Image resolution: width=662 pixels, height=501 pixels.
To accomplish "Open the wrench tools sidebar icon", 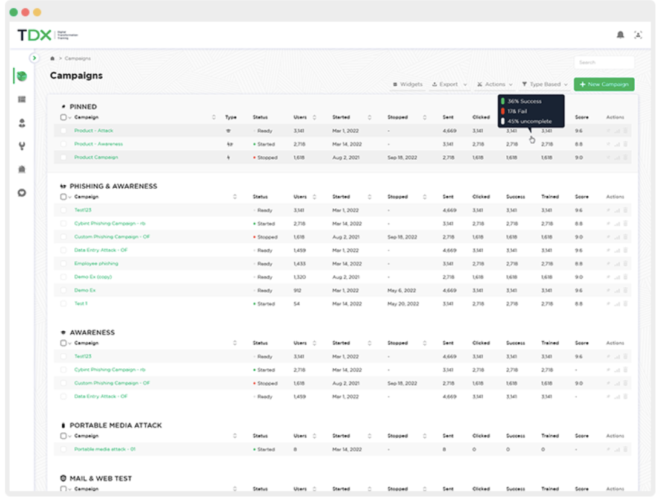I will tap(22, 146).
